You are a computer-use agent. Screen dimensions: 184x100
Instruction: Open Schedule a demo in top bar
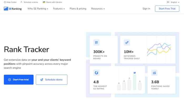(29, 2)
